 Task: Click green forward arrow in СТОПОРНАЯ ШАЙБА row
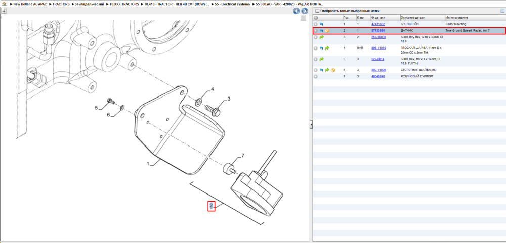click(x=327, y=70)
